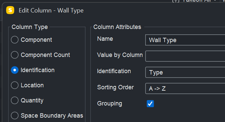
Task: Select Space Boundary Areas radio button
Action: click(x=15, y=116)
